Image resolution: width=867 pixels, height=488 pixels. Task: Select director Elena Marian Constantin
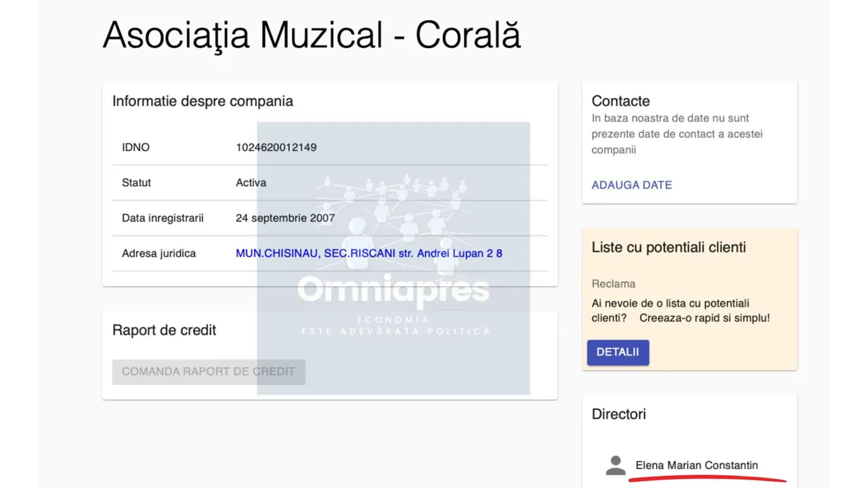[696, 466]
